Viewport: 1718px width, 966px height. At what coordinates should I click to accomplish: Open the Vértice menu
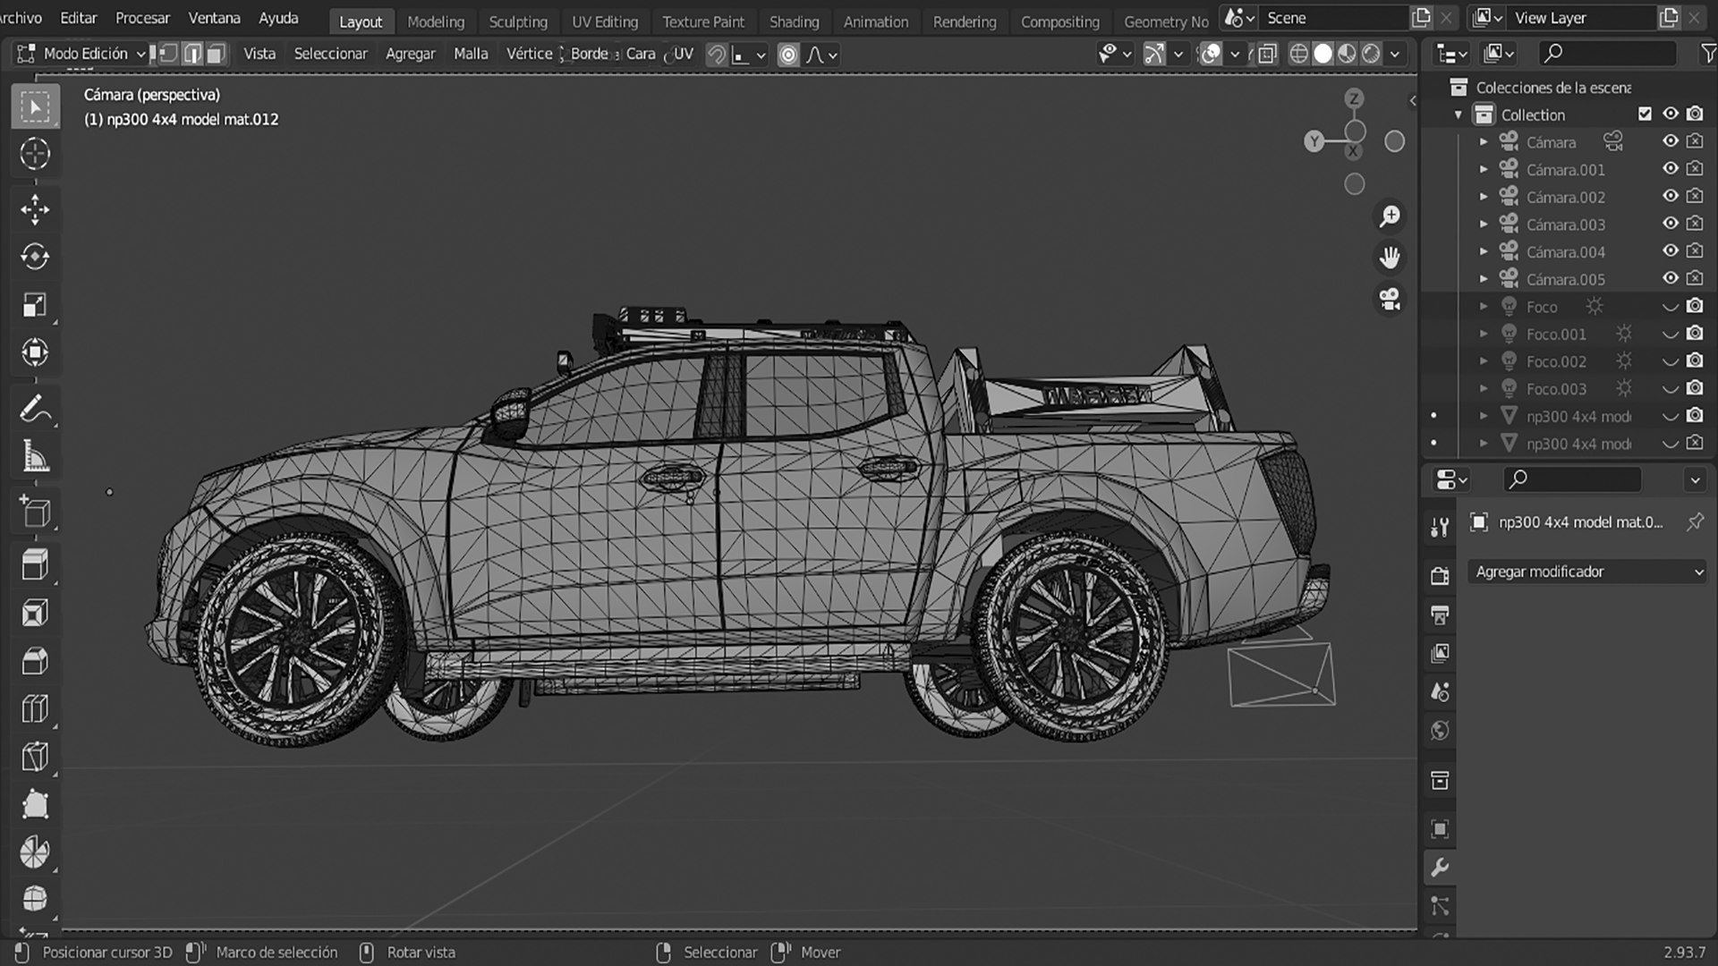point(529,54)
